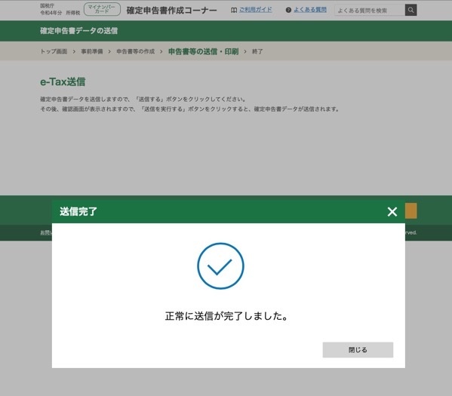Click the question mark icon beside よくある質問

[x=288, y=10]
